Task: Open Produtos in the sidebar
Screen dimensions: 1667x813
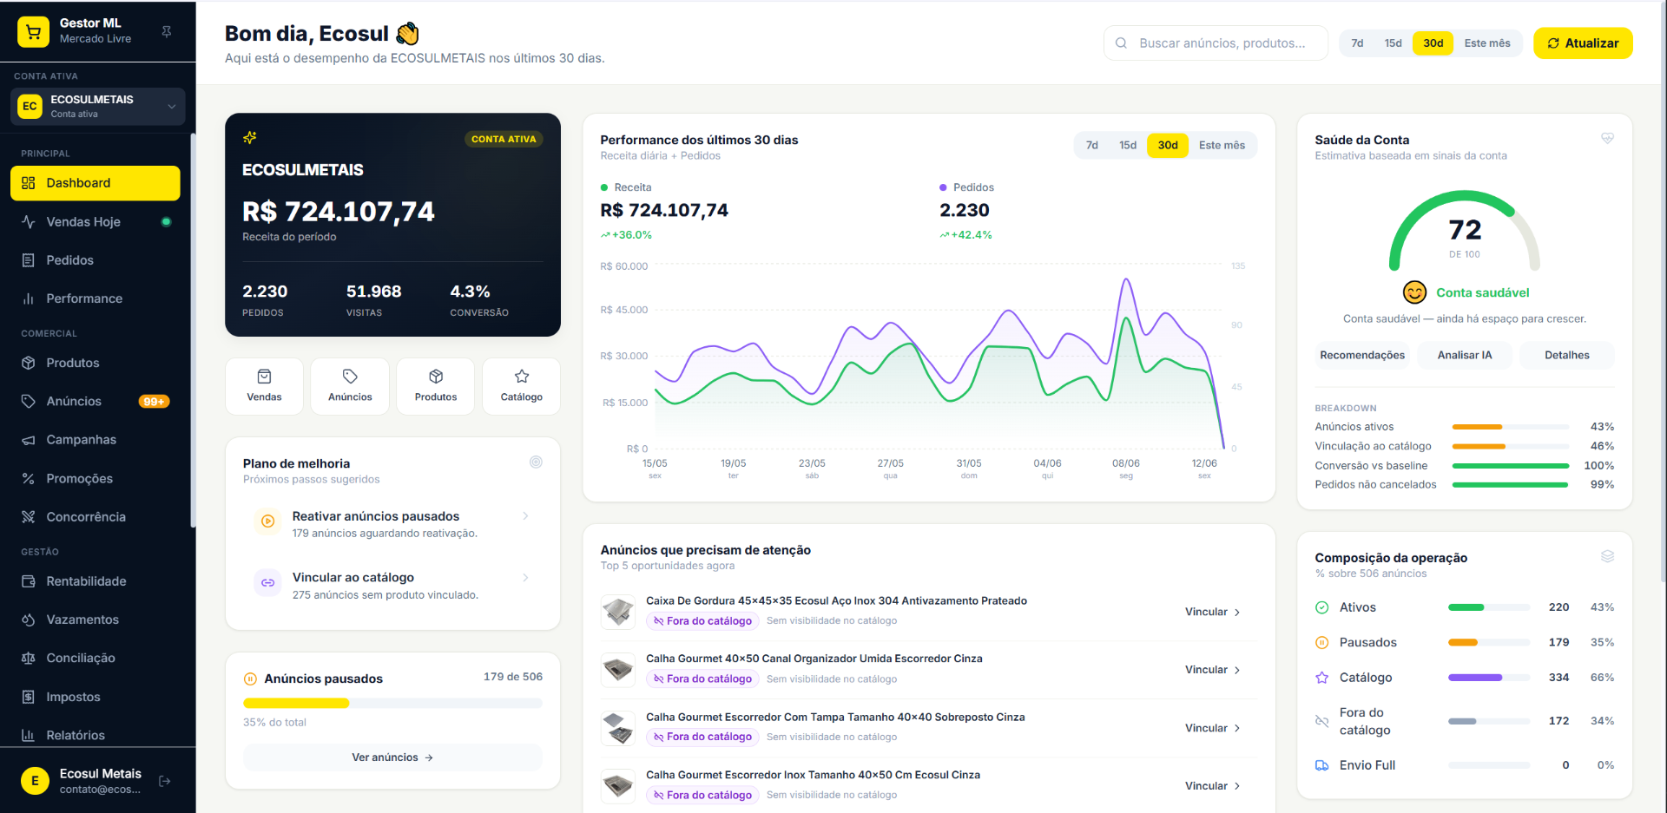Action: (96, 363)
